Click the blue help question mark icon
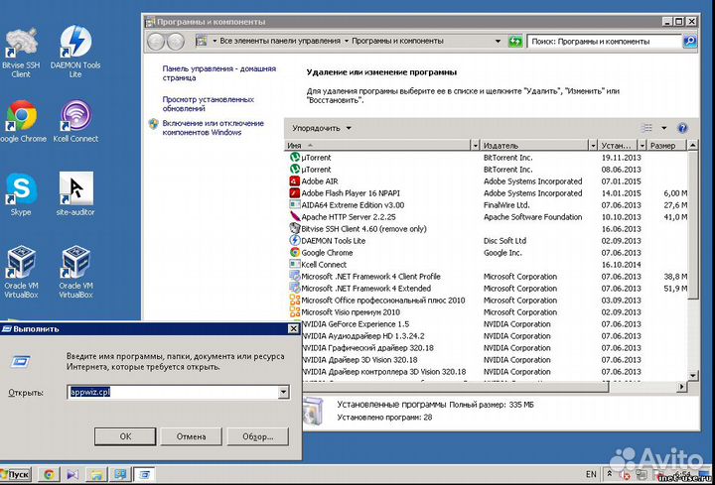Screen dimensions: 715x485 click(x=682, y=128)
